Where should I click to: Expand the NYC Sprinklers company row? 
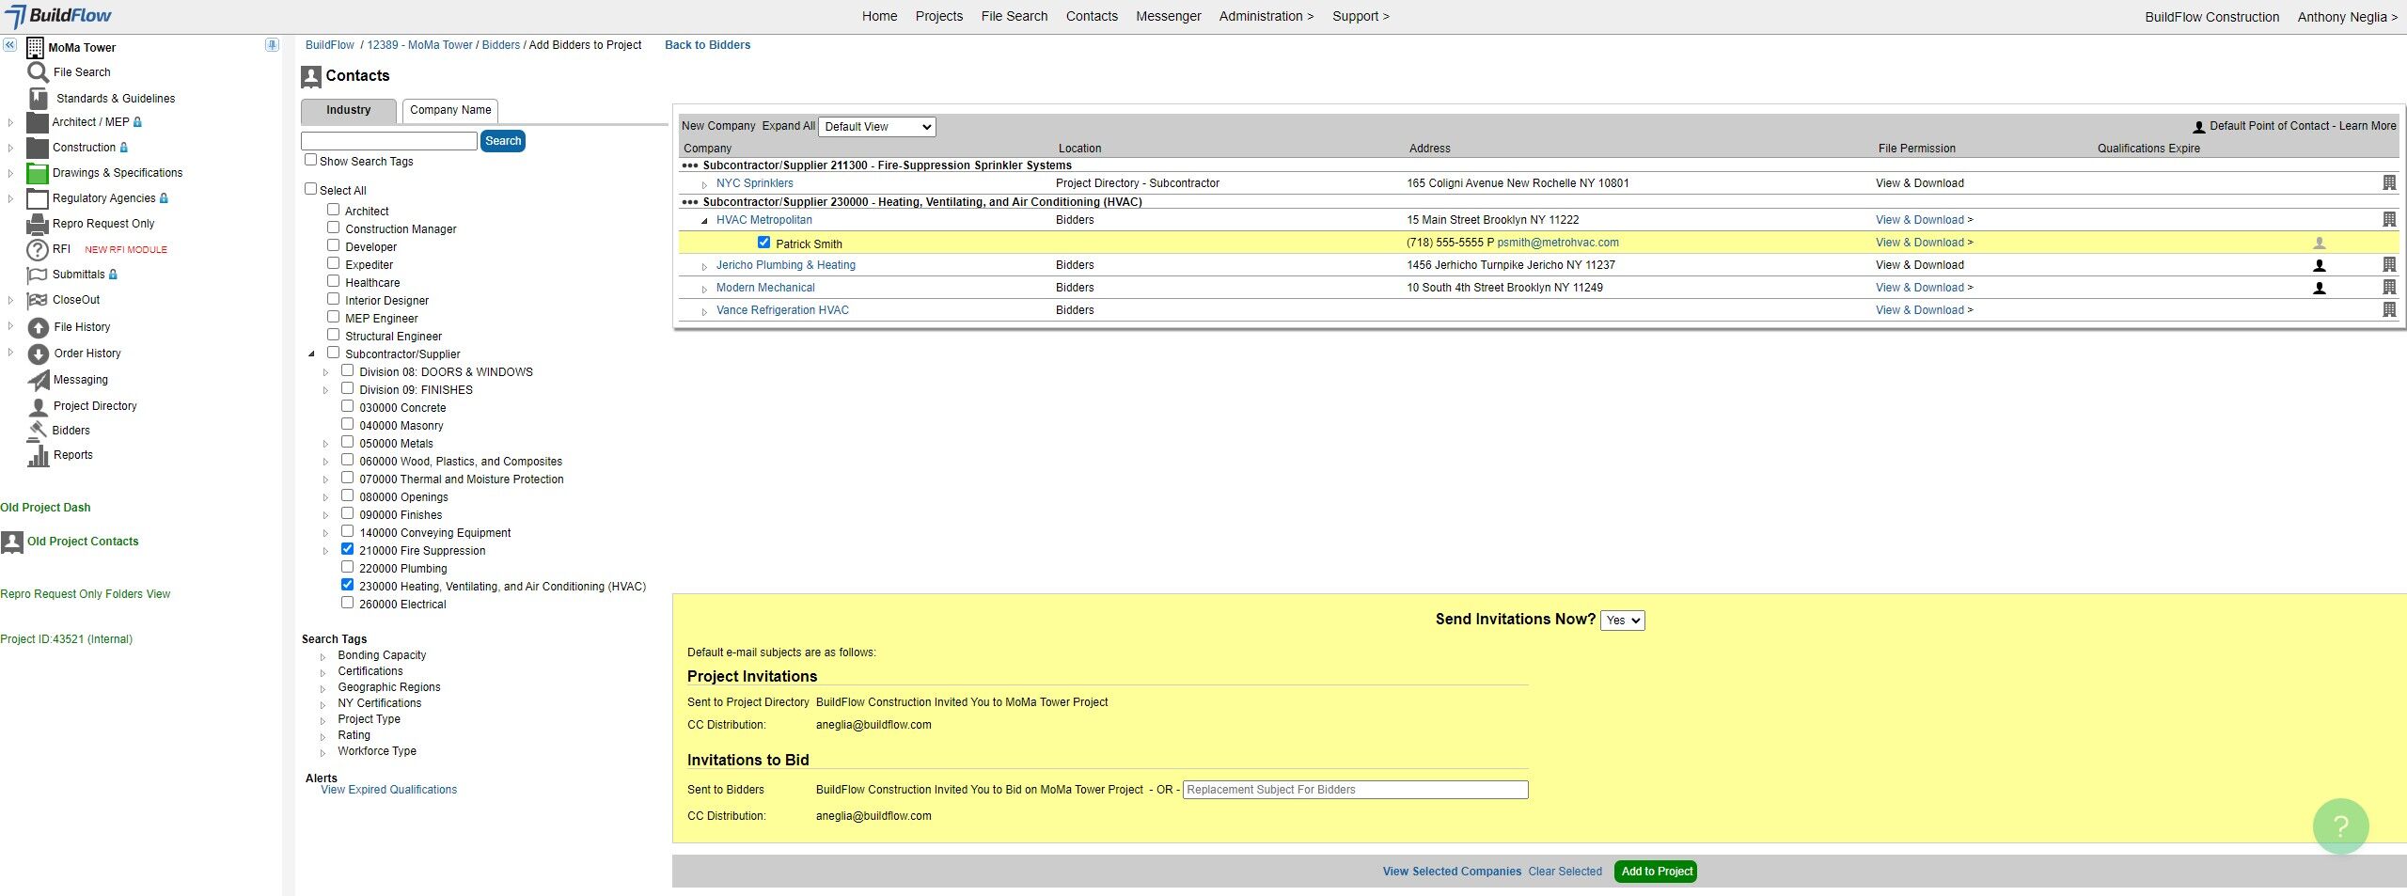704,184
